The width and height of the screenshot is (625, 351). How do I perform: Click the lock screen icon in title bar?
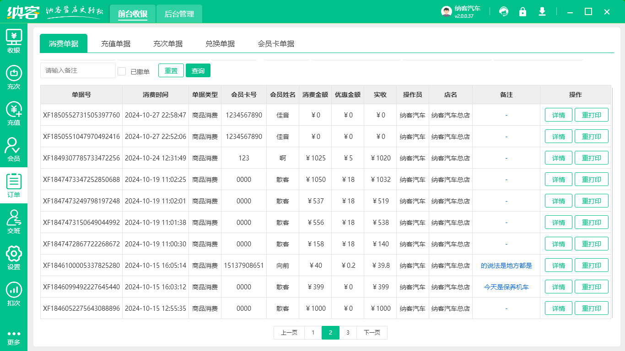tap(523, 11)
